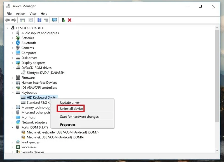Click the Human Interface Devices icon
Image resolution: width=224 pixels, height=162 pixels.
click(x=18, y=83)
